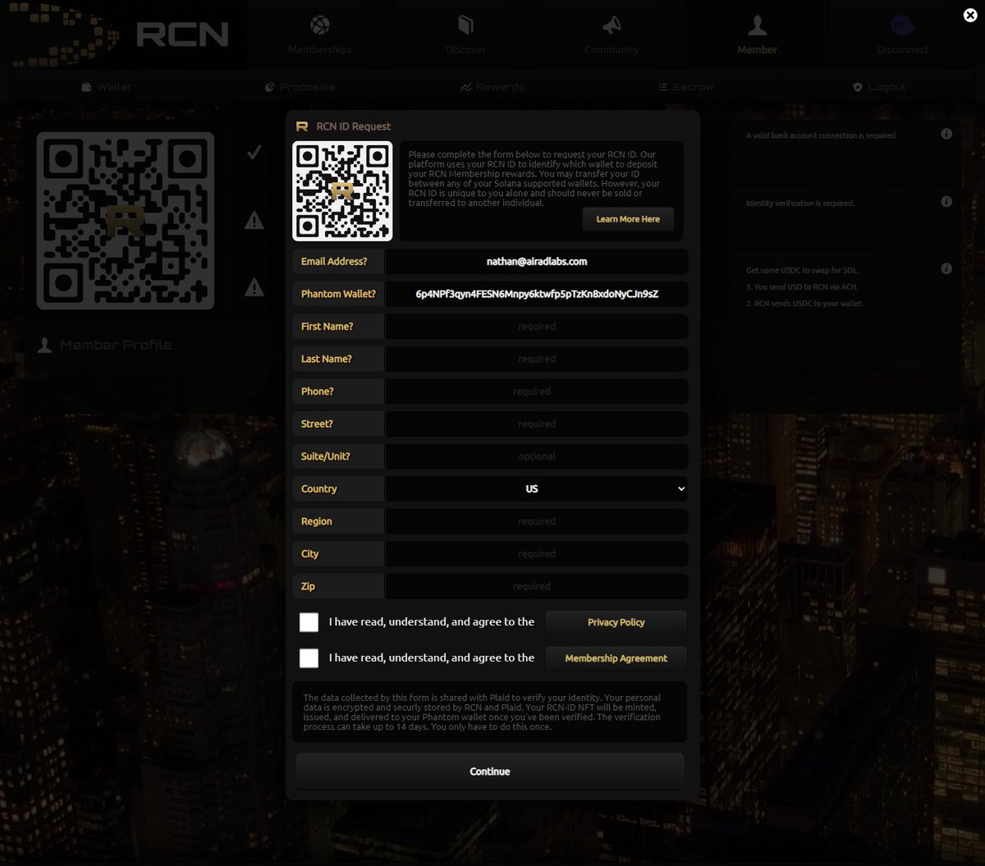Click the First Name input field
The width and height of the screenshot is (985, 866).
537,326
